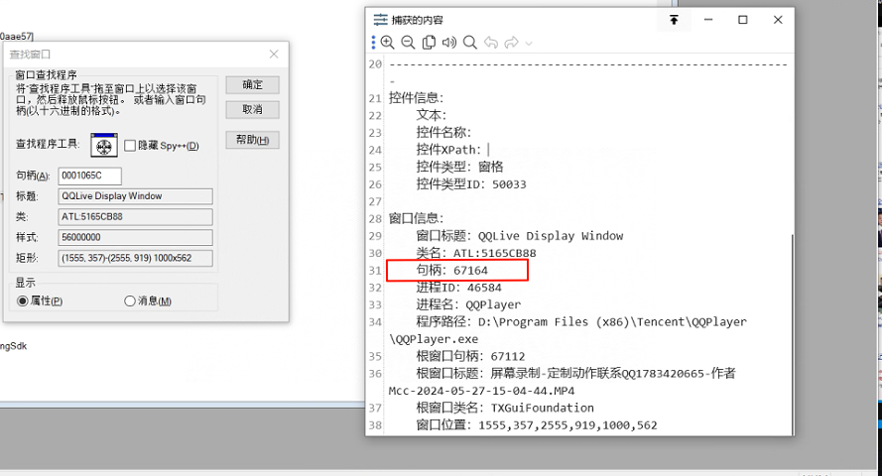
Task: Click the 窗口信息: heading line
Action: point(417,218)
